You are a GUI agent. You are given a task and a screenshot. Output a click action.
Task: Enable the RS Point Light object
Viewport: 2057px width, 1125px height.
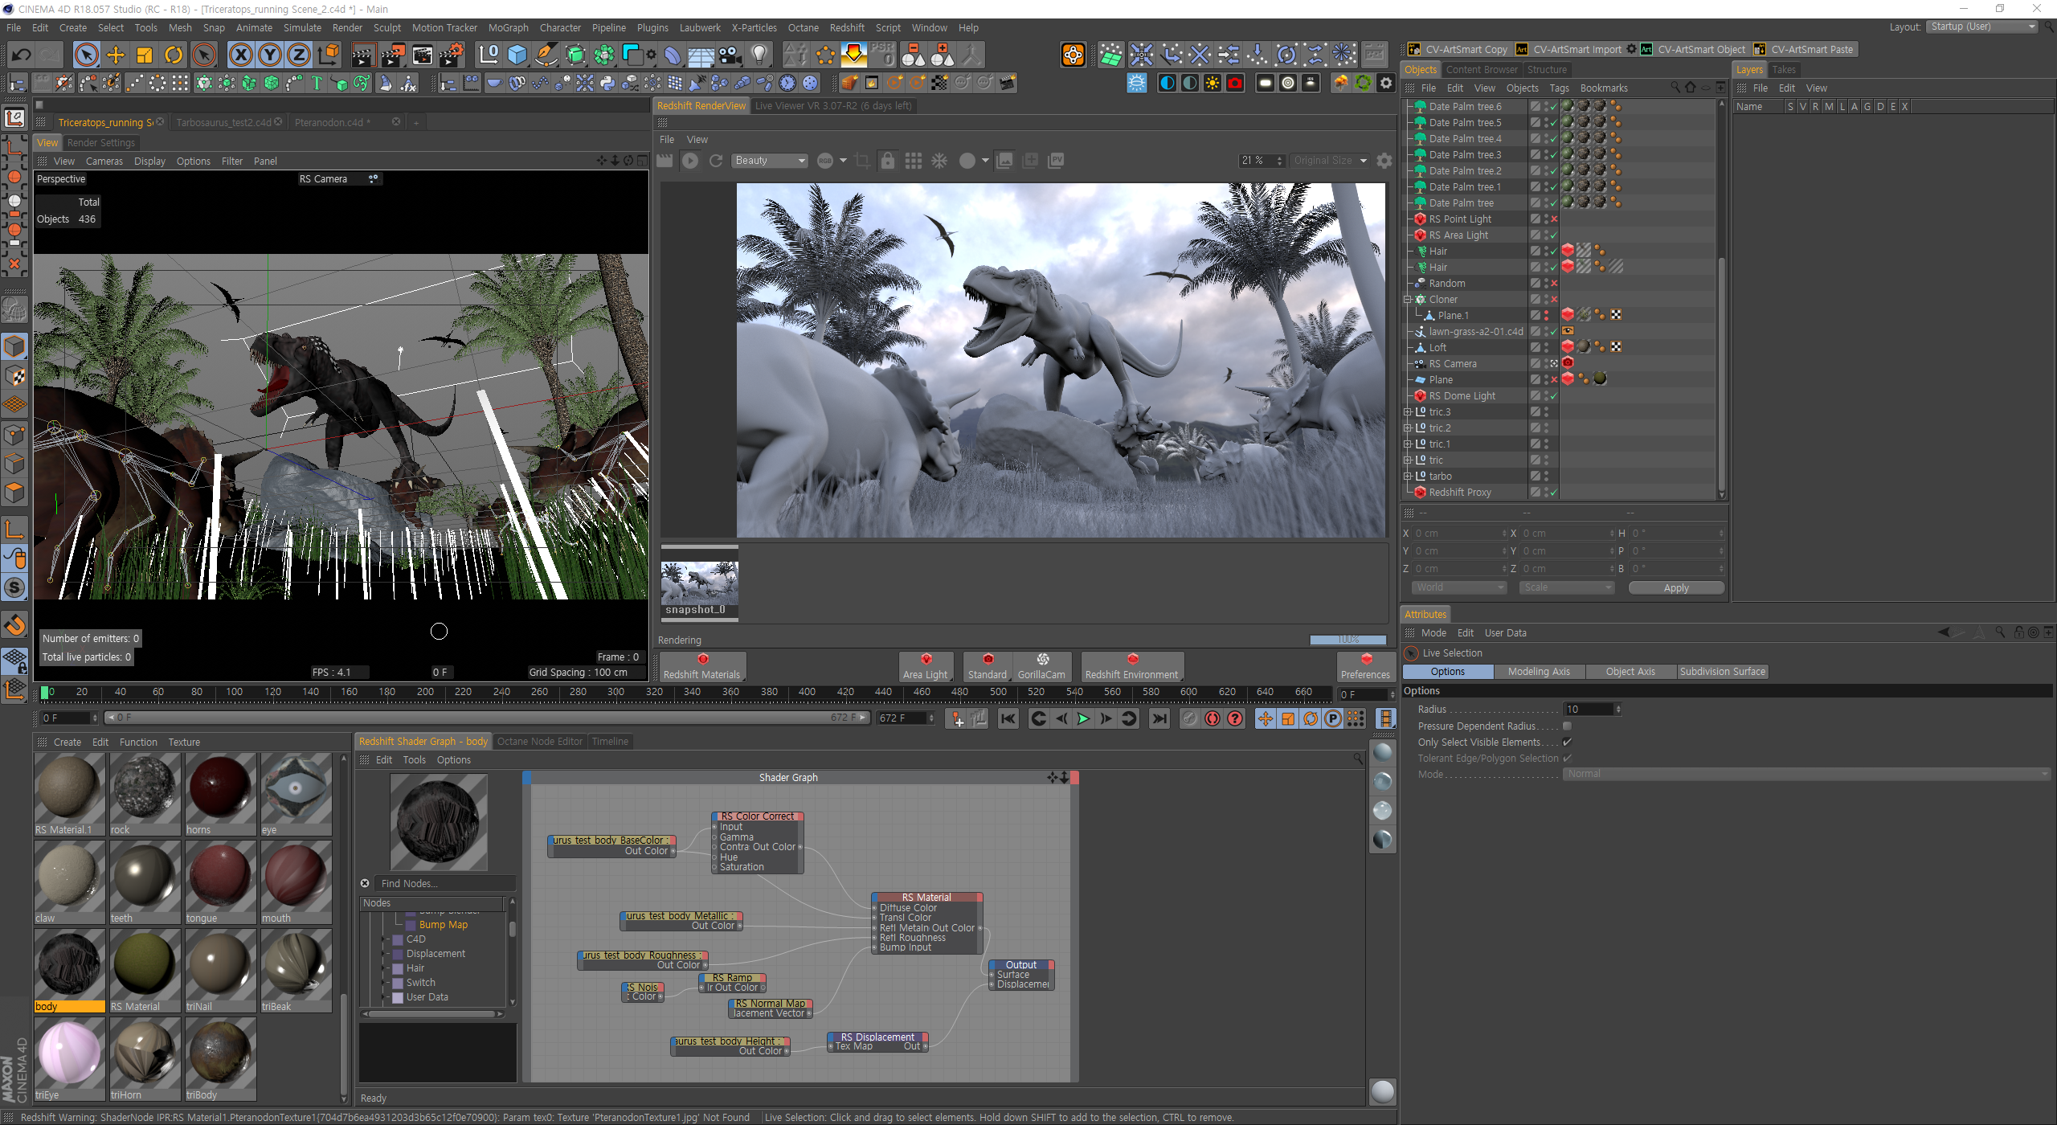coord(1554,219)
